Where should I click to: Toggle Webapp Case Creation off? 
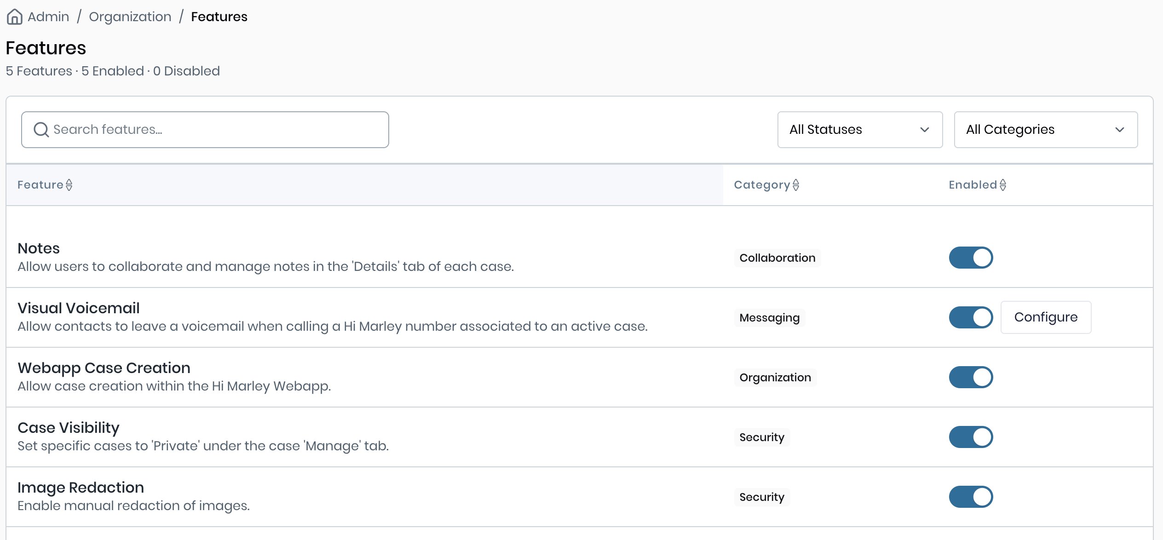coord(971,377)
